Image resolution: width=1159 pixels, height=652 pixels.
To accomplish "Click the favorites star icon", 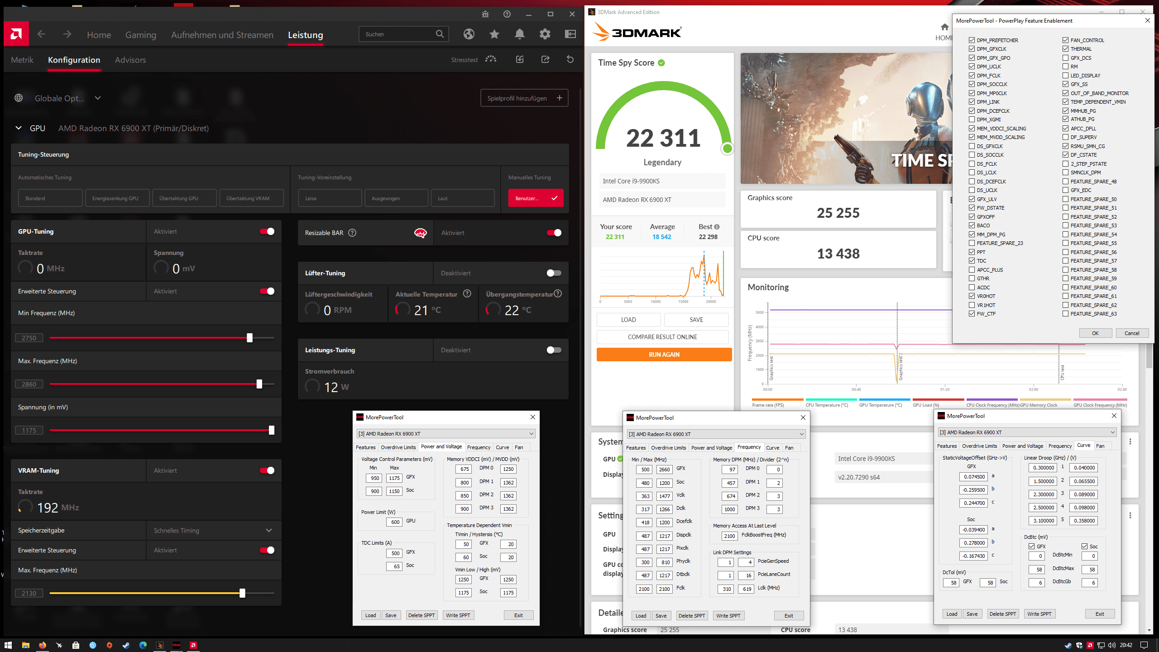I will point(494,34).
